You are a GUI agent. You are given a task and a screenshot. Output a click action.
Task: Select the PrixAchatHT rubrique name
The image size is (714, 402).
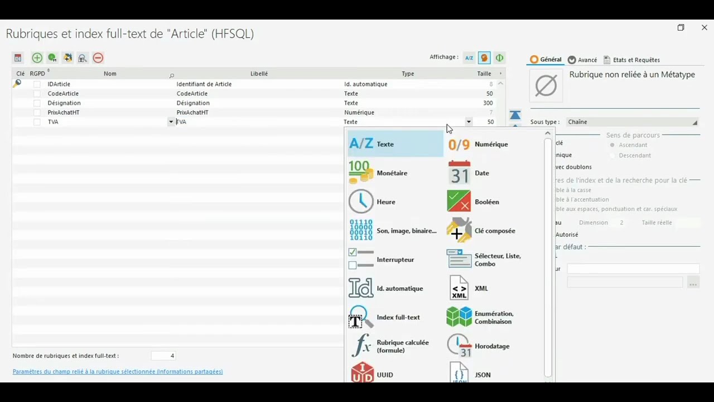tap(64, 113)
